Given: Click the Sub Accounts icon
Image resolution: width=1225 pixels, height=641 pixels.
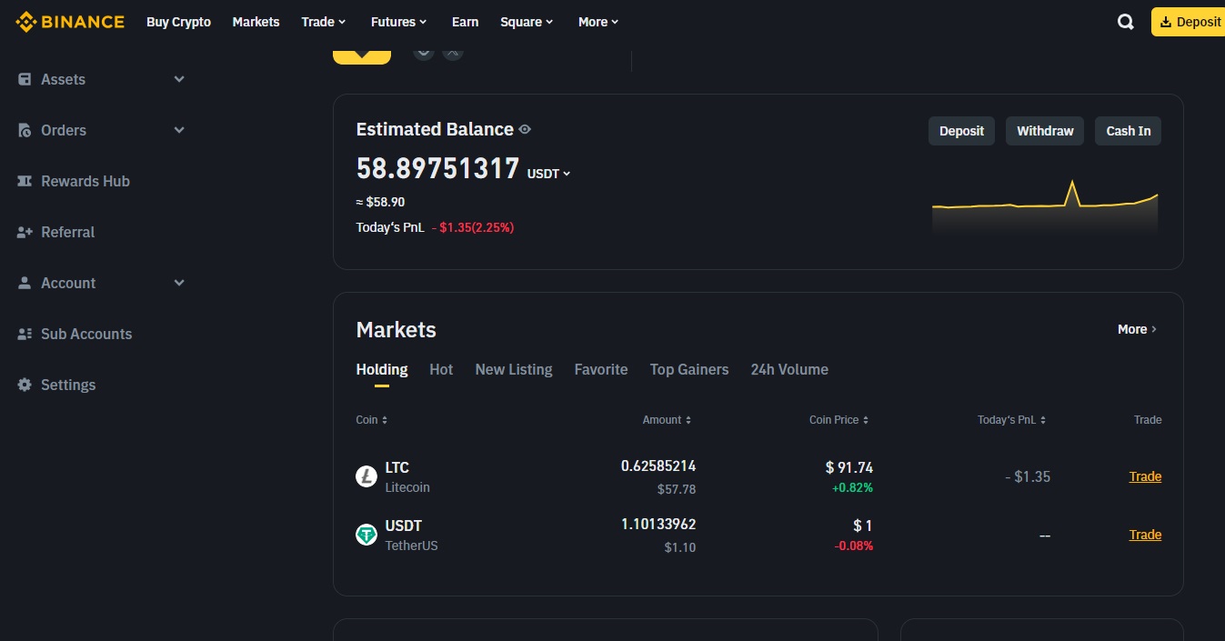Looking at the screenshot, I should pos(25,334).
